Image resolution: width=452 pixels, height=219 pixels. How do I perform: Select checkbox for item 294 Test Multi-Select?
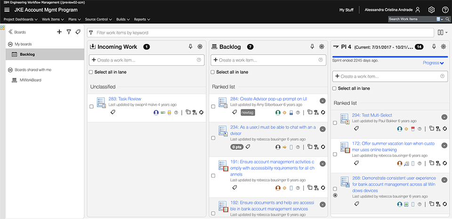335,123
